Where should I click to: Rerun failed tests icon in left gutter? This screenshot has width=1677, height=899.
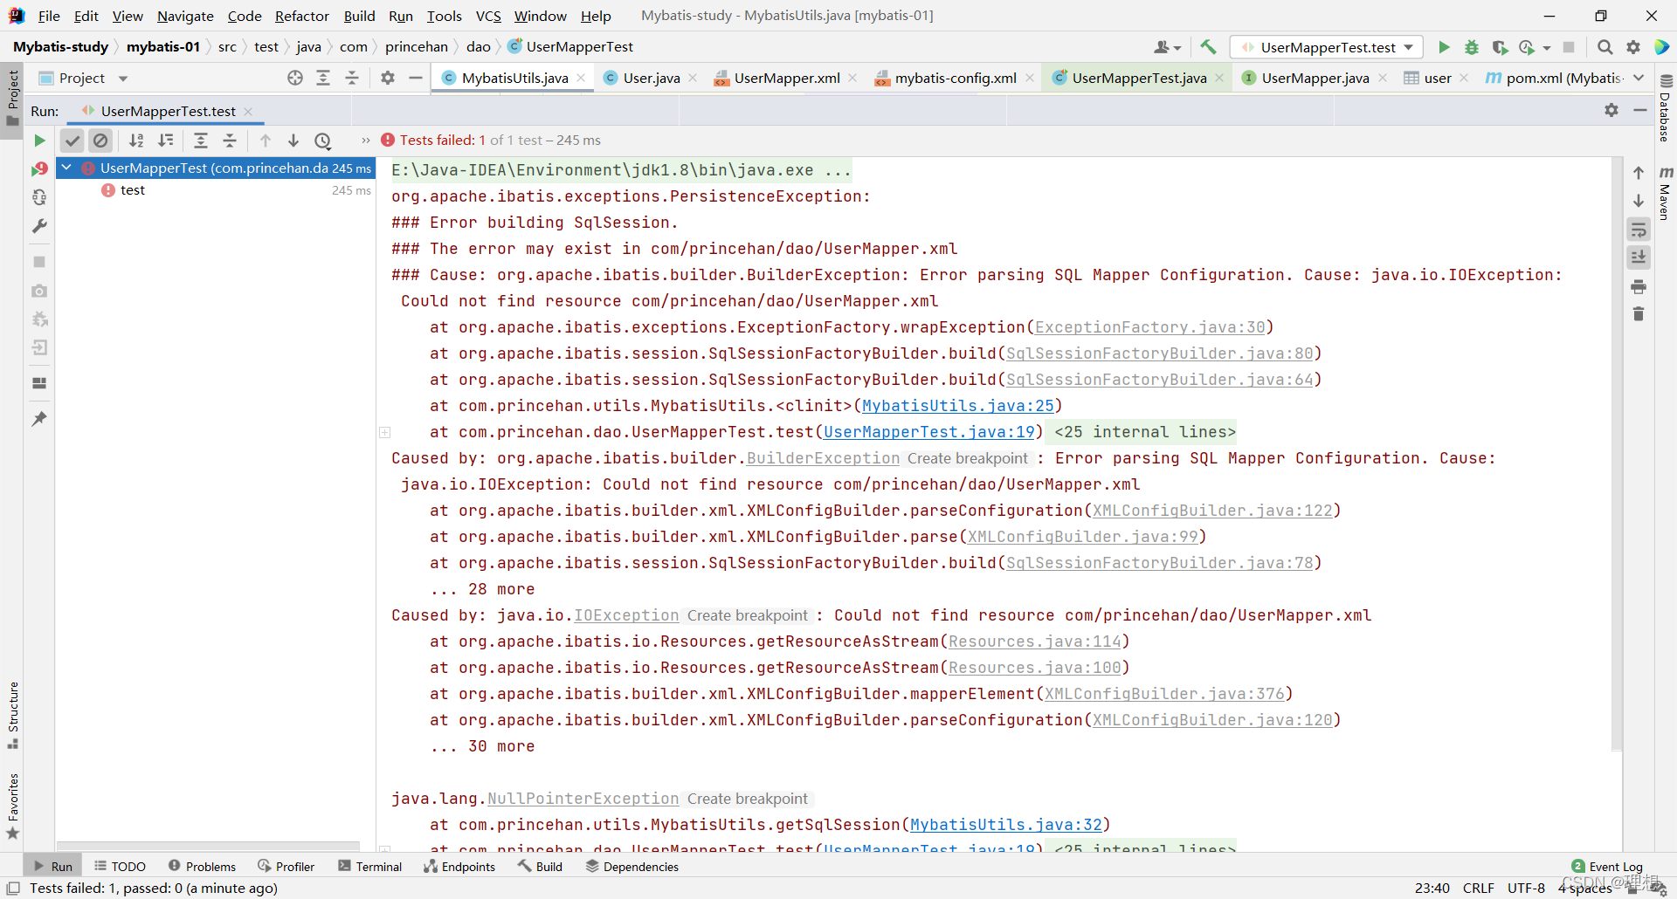tap(39, 168)
